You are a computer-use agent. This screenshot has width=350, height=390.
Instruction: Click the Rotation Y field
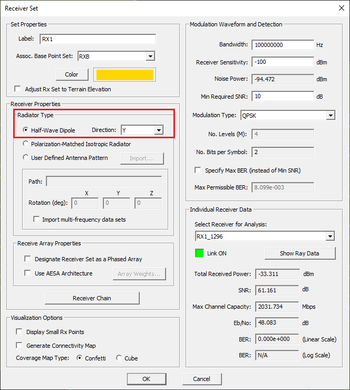116,203
